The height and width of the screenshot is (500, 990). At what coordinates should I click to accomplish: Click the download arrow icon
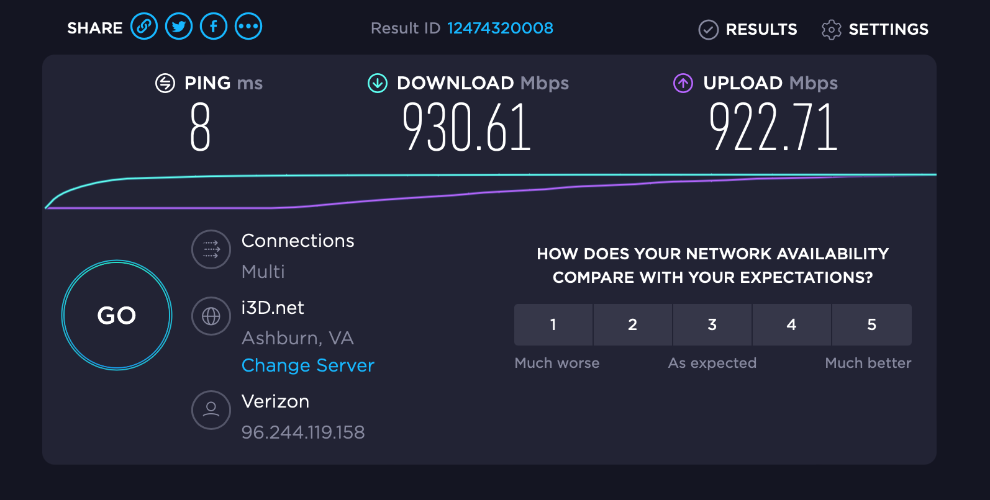click(x=378, y=83)
